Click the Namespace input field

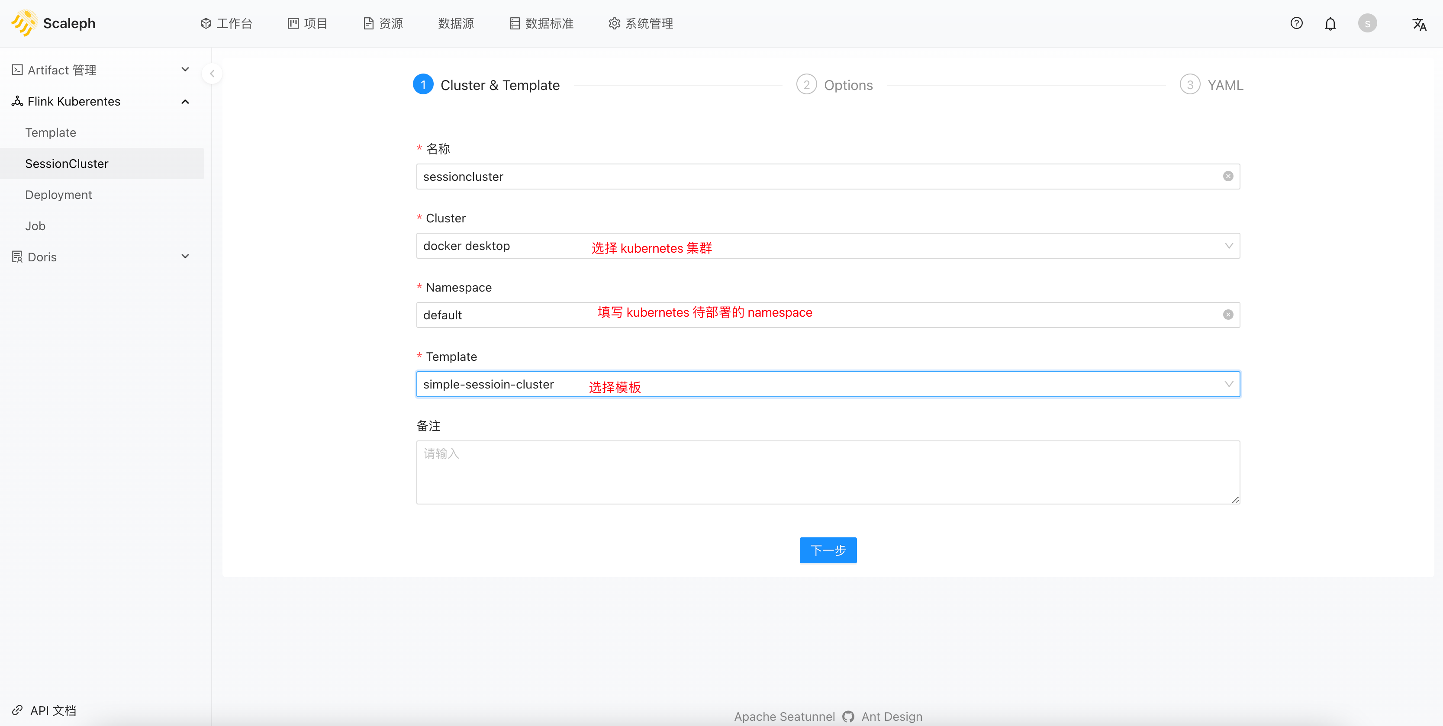coord(828,315)
